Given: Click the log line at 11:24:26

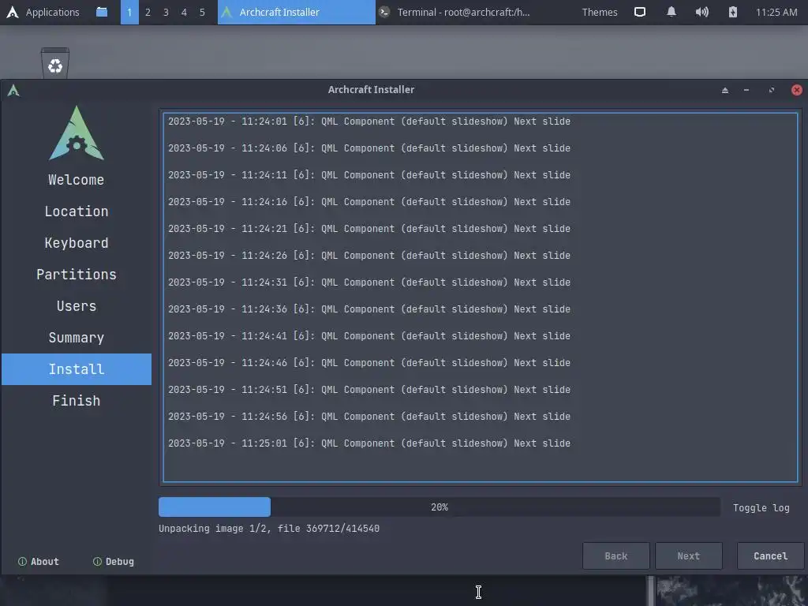Looking at the screenshot, I should (369, 256).
